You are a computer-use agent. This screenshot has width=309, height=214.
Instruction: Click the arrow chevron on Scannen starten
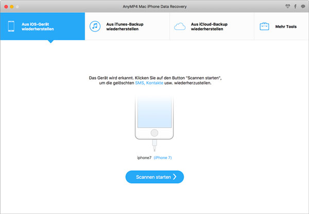click(175, 177)
